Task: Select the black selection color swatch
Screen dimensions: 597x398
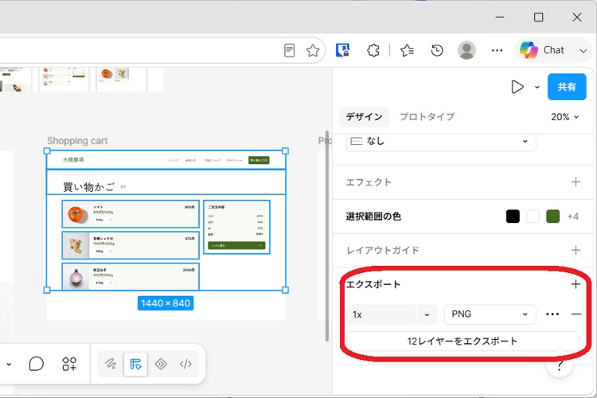Action: click(x=513, y=217)
